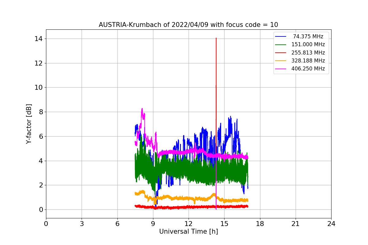
Task: Select the '74.375 MHz' legend label
Action: point(308,36)
